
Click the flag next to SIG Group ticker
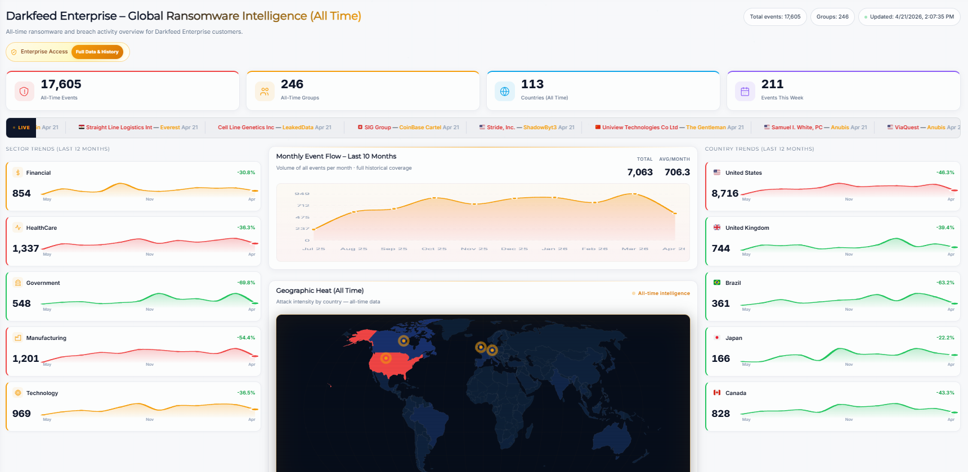360,127
